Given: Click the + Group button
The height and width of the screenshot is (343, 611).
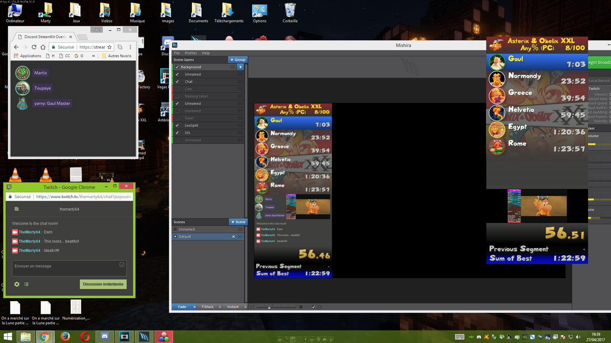Looking at the screenshot, I should 238,60.
